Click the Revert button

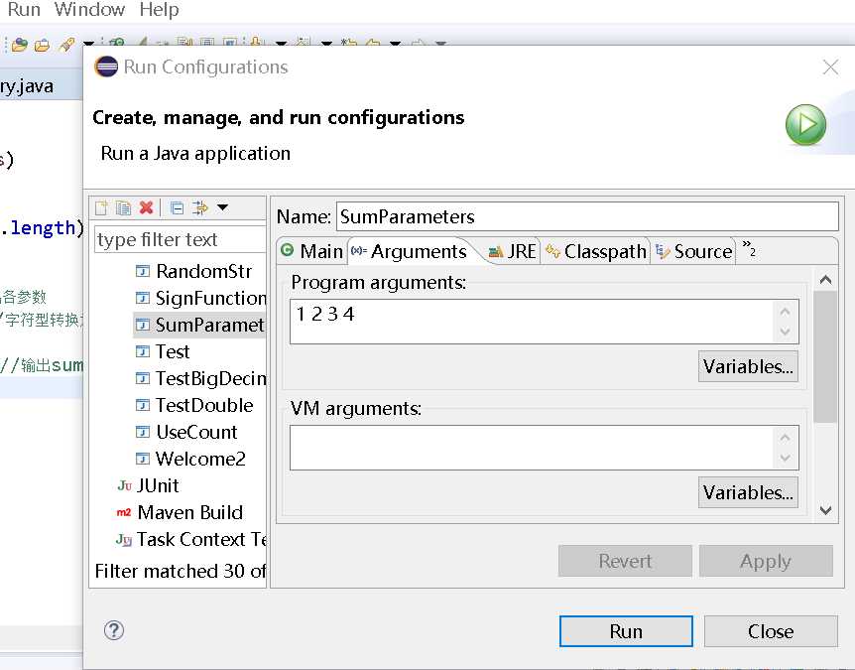point(625,561)
